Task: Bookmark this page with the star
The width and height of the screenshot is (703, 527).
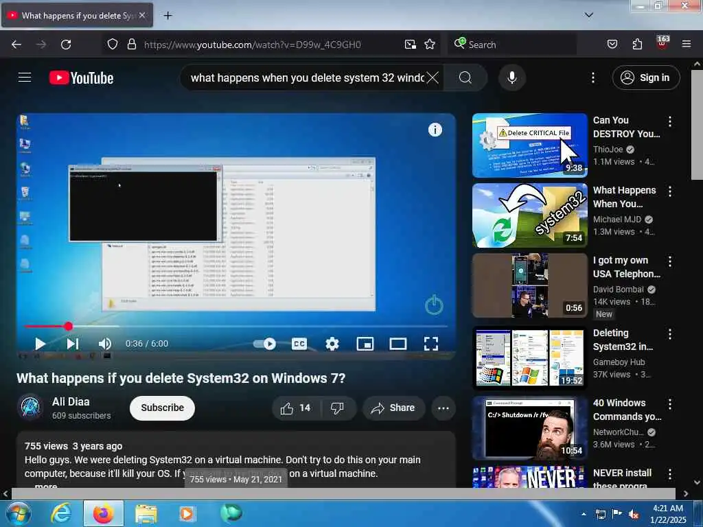Action: [x=430, y=45]
